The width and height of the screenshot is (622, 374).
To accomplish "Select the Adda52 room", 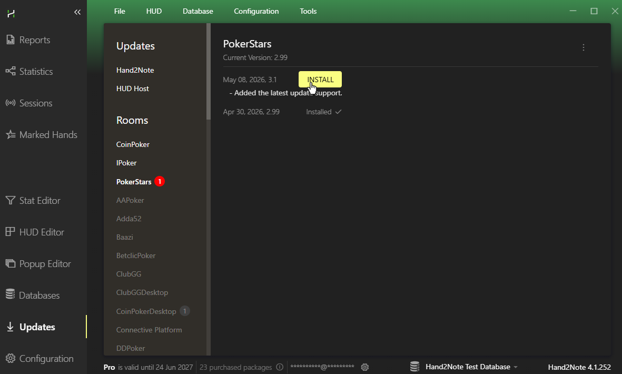I will click(129, 219).
